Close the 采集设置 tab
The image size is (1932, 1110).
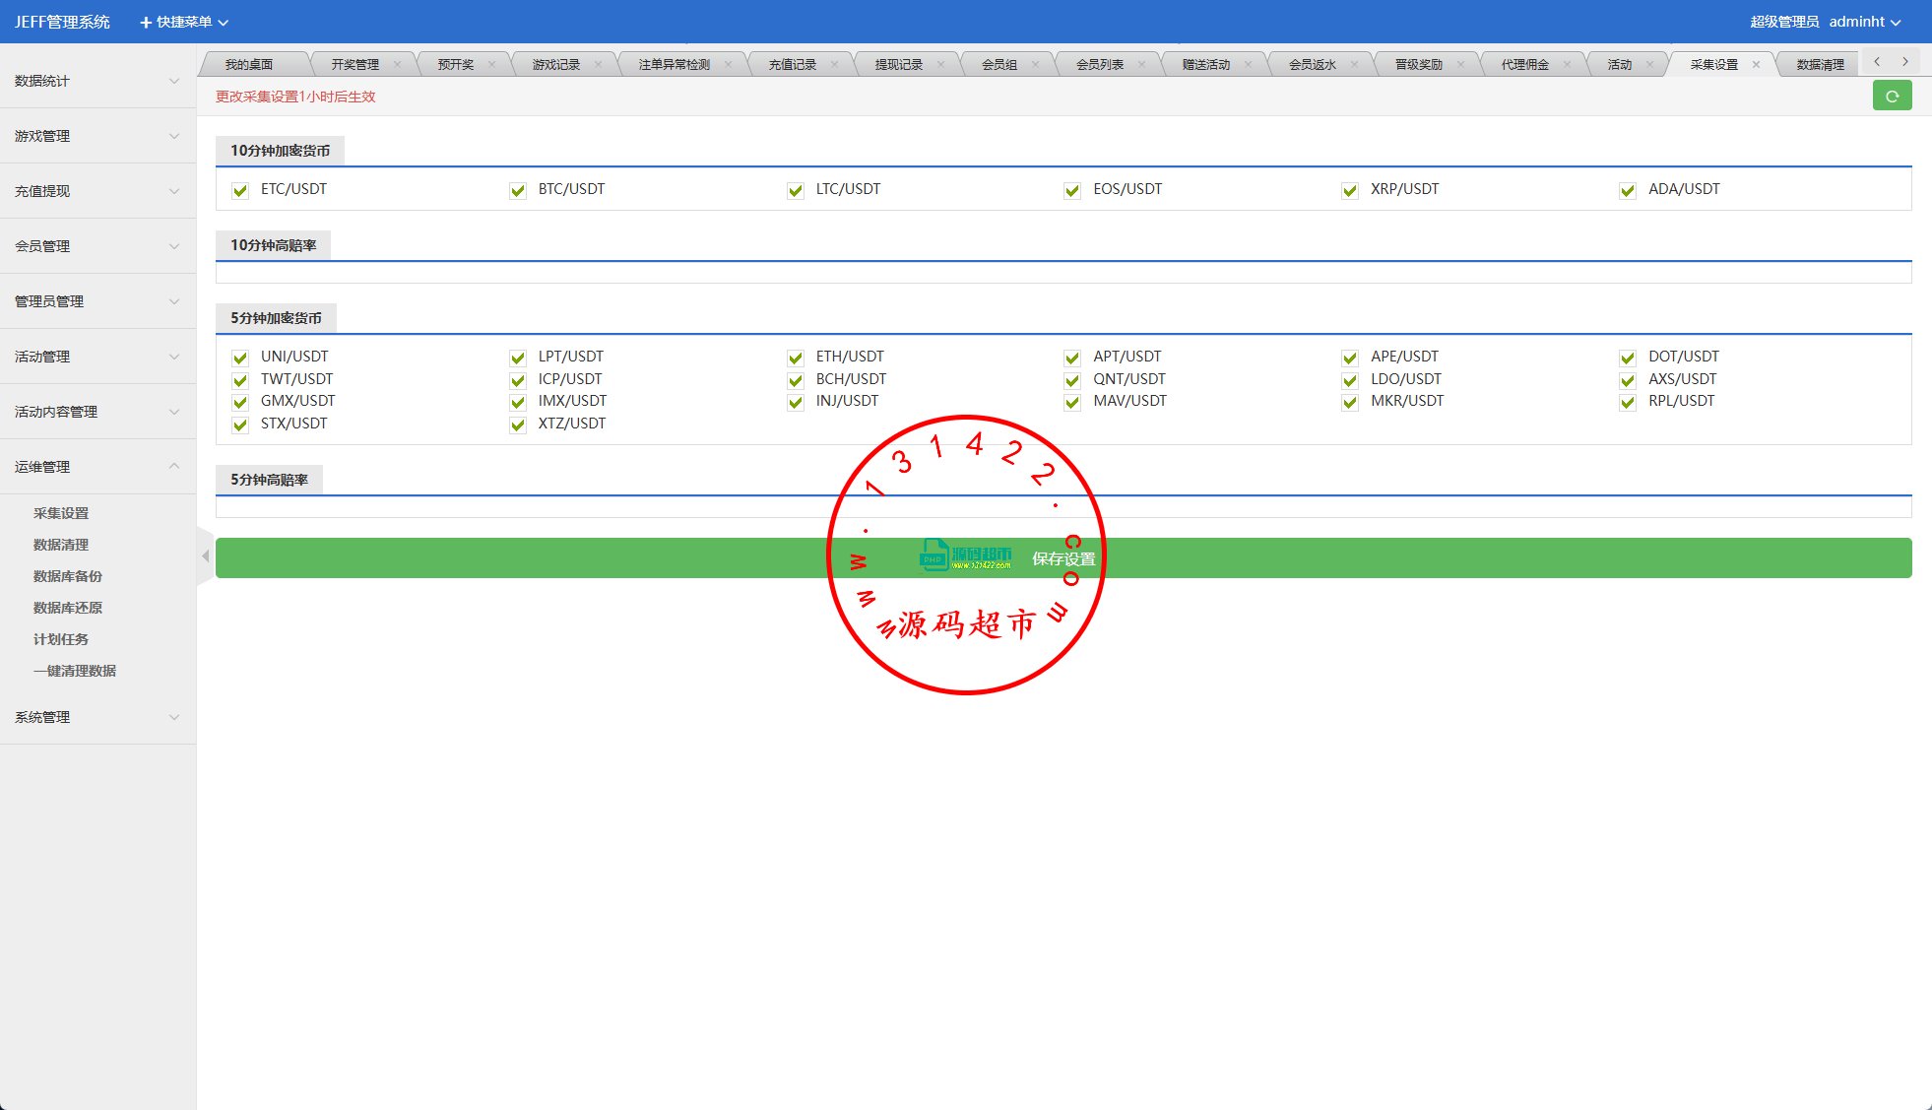click(1756, 65)
